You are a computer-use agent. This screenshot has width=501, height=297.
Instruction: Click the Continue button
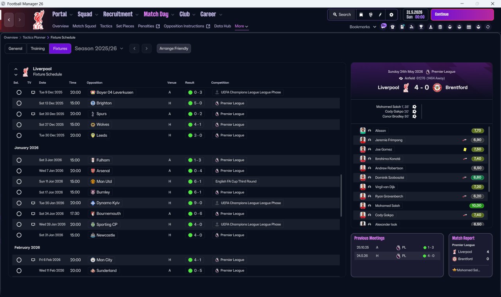pyautogui.click(x=462, y=14)
